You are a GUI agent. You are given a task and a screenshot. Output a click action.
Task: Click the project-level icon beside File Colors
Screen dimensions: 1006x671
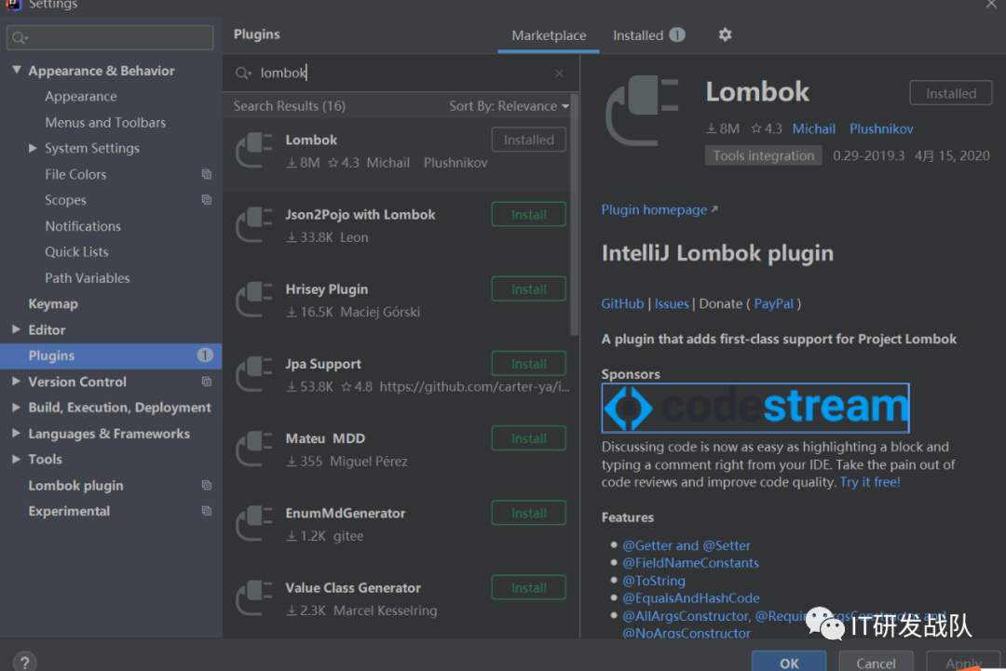(x=207, y=174)
